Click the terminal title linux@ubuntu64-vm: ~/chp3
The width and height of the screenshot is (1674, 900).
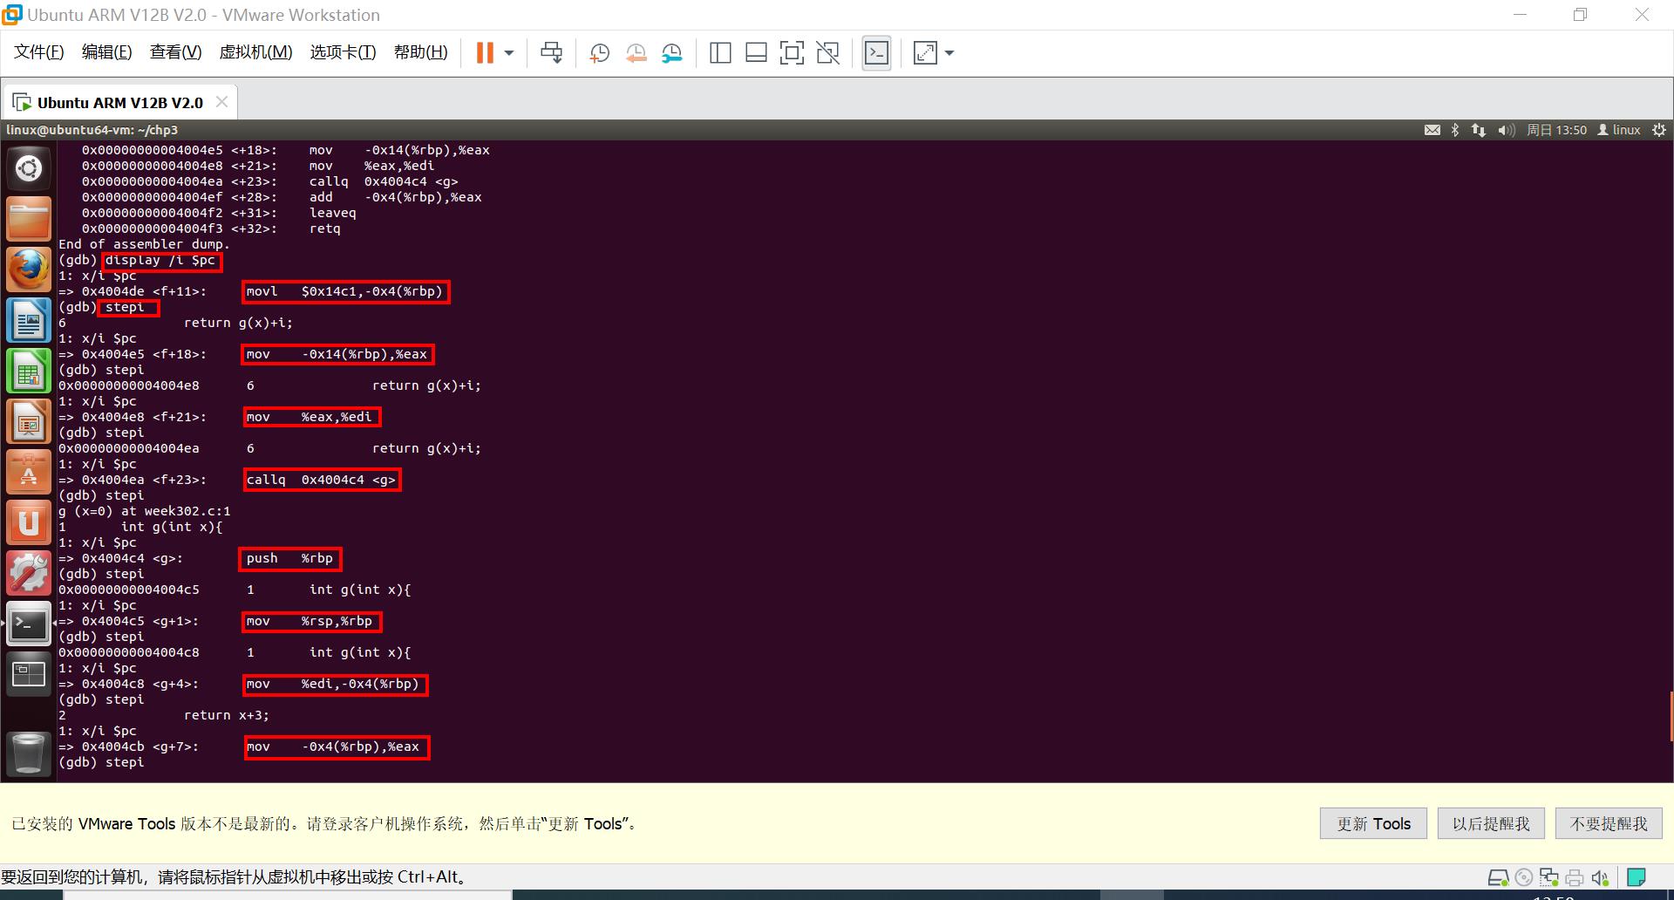(92, 130)
